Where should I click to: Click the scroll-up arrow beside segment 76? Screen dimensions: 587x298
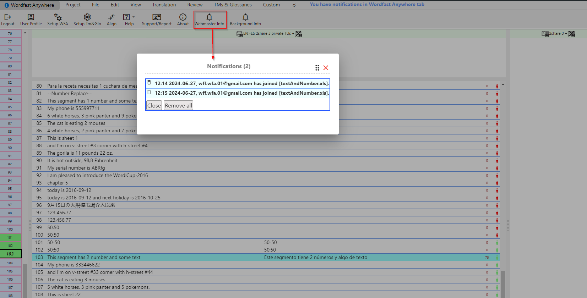coord(25,33)
